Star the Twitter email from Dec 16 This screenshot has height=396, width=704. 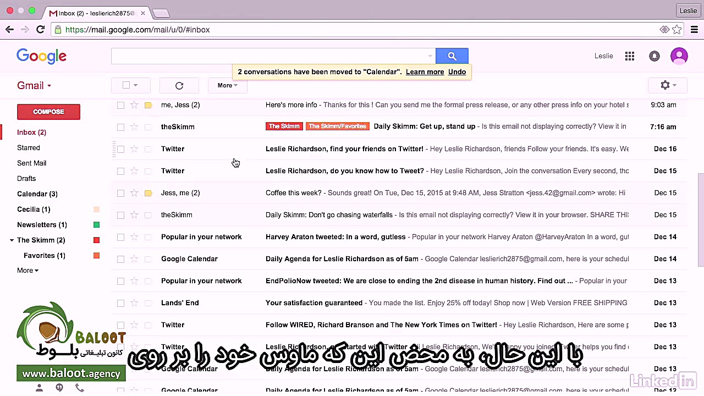(134, 148)
